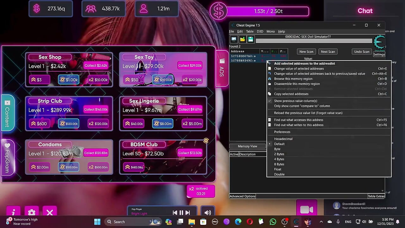The image size is (405, 228).
Task: Open the Table menu in Cheat Engine
Action: [250, 31]
